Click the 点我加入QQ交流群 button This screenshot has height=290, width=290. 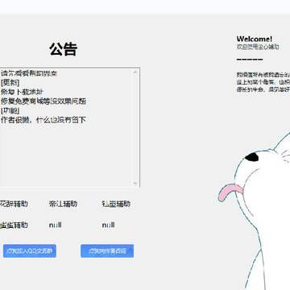point(30,251)
